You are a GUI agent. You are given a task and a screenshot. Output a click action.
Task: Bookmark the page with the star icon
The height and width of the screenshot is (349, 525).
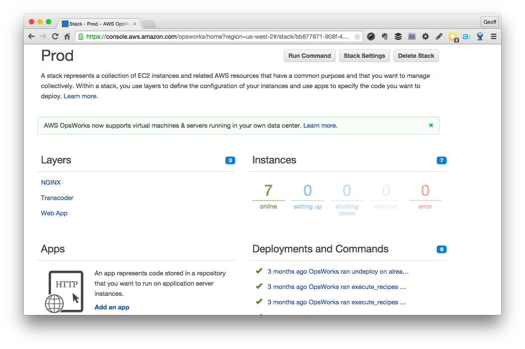357,37
